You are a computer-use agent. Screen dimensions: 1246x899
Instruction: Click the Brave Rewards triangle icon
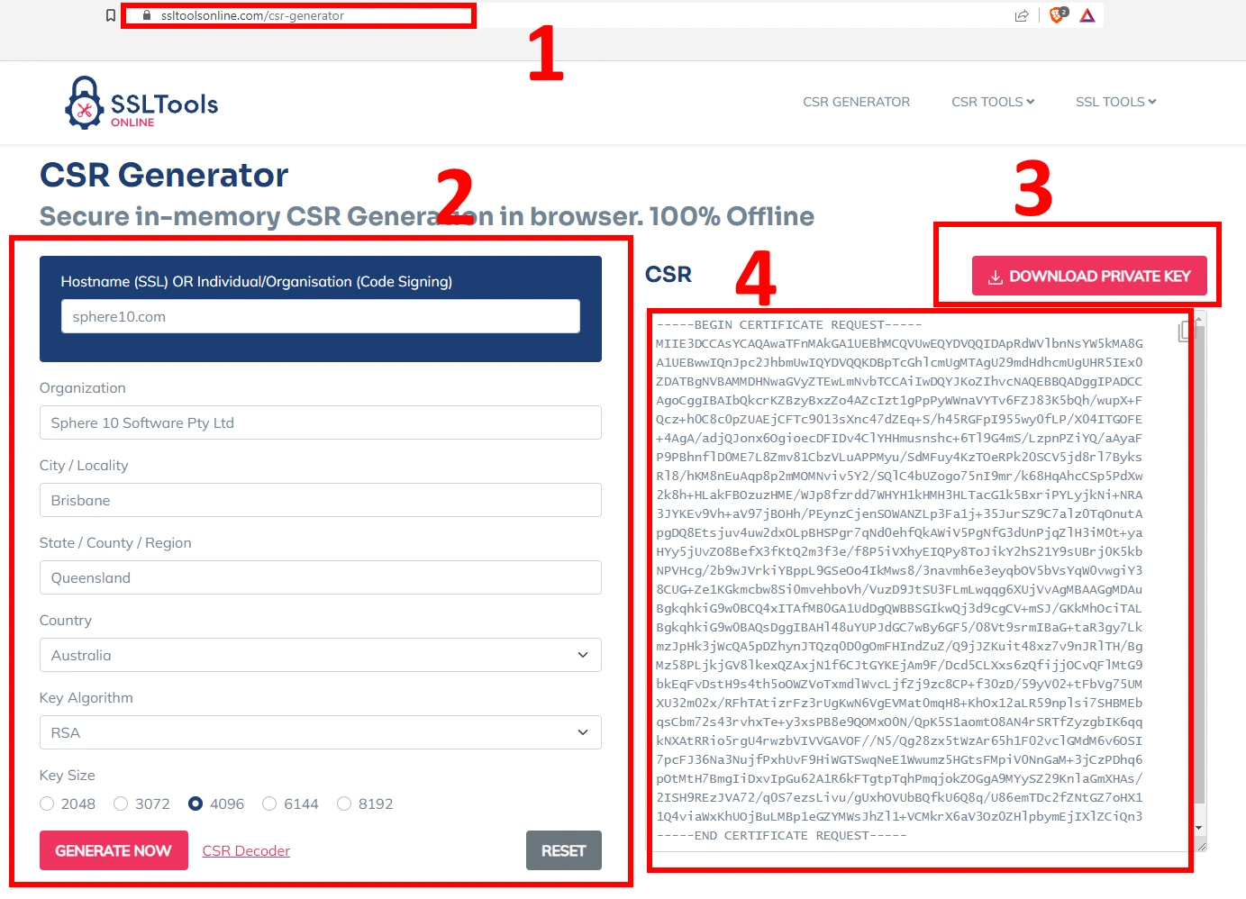pos(1087,15)
